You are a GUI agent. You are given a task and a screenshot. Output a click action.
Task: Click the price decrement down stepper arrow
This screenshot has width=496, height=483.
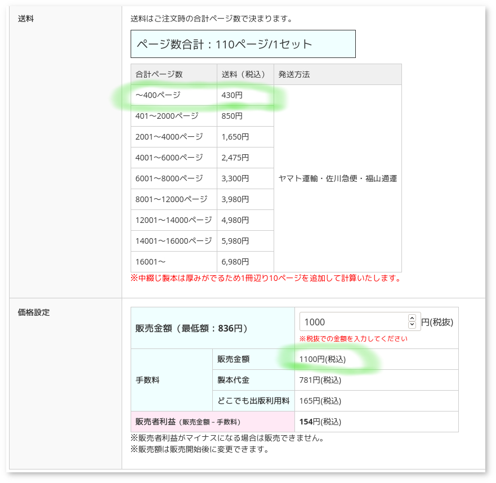412,324
